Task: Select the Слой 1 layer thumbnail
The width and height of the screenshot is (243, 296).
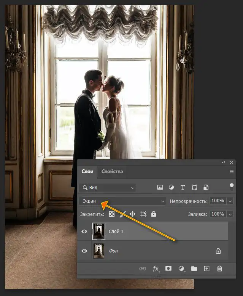Action: [99, 231]
